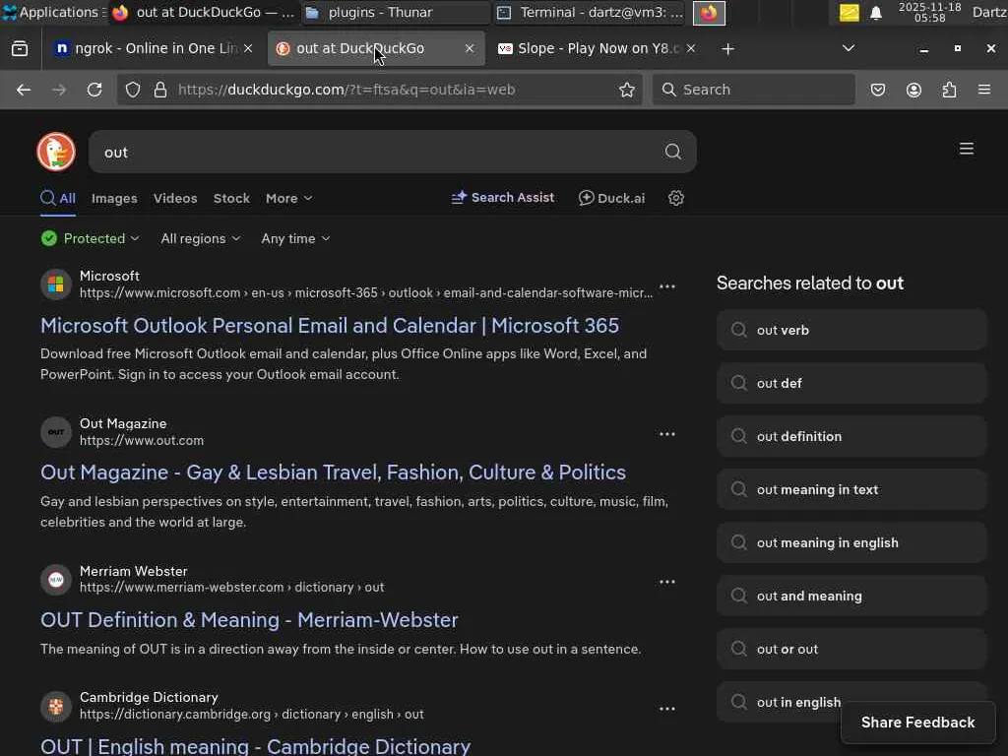The width and height of the screenshot is (1008, 756).
Task: Open options for the Out Magazine result
Action: pyautogui.click(x=667, y=434)
